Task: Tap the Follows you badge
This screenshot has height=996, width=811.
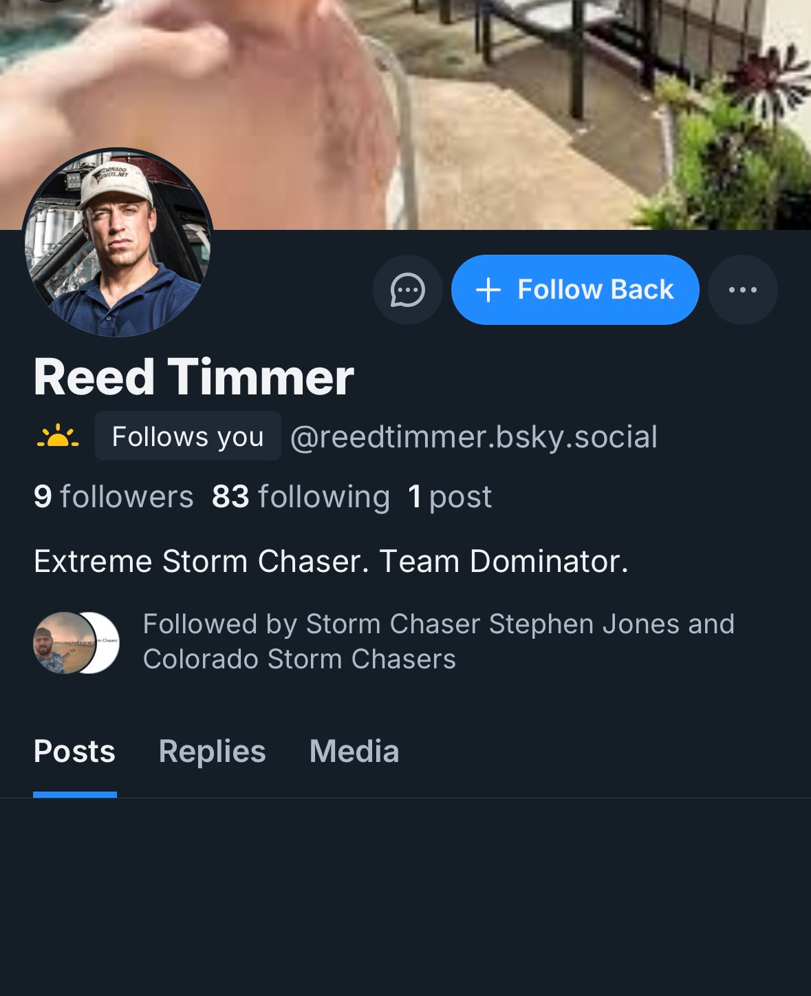Action: tap(188, 436)
